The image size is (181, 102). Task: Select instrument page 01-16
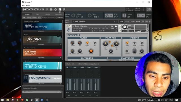pos(122,22)
